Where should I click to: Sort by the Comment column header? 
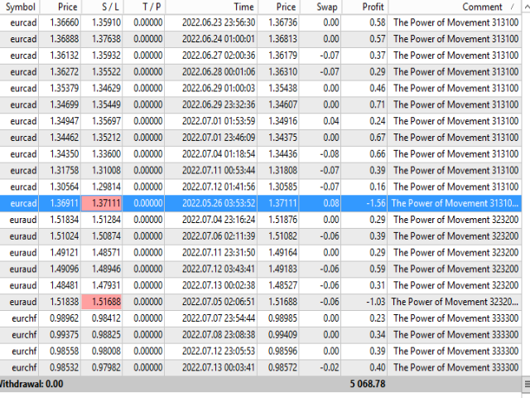click(x=482, y=7)
